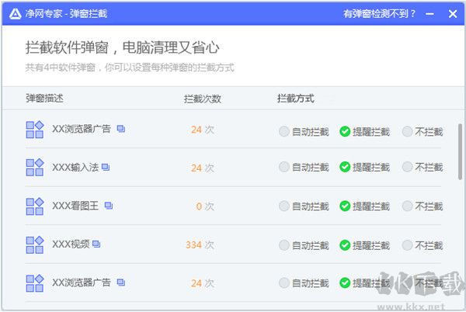The width and height of the screenshot is (466, 312).
Task: Open the title bar dropdown menu arrow
Action: point(429,13)
